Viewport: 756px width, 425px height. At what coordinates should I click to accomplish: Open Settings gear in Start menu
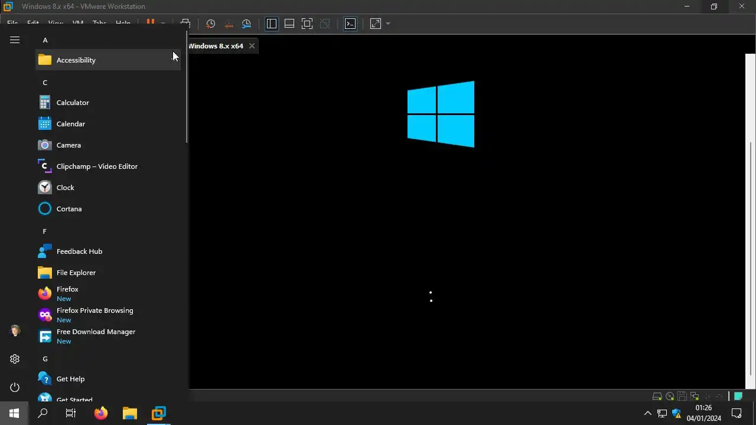(15, 359)
